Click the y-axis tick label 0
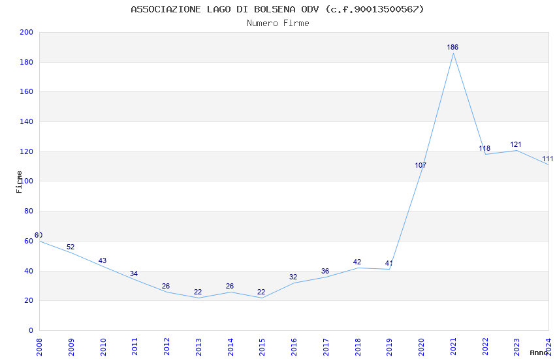 (x=31, y=331)
